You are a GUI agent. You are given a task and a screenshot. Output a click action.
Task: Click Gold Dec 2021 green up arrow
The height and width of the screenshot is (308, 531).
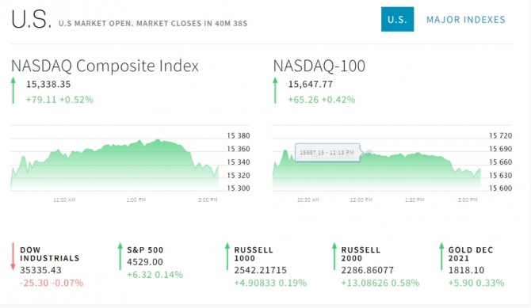click(441, 257)
